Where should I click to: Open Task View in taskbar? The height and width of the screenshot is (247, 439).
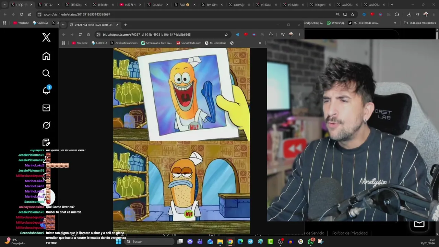[x=180, y=242]
